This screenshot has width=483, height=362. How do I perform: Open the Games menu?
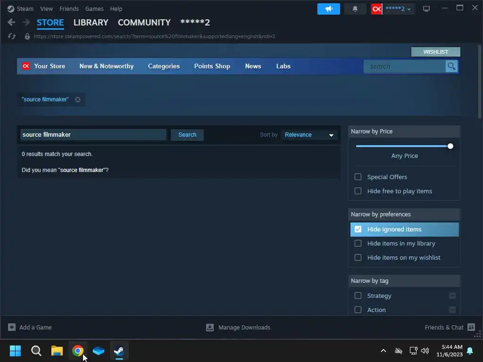point(94,8)
